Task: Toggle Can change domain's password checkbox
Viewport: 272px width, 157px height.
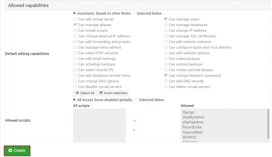Action: [x=166, y=76]
